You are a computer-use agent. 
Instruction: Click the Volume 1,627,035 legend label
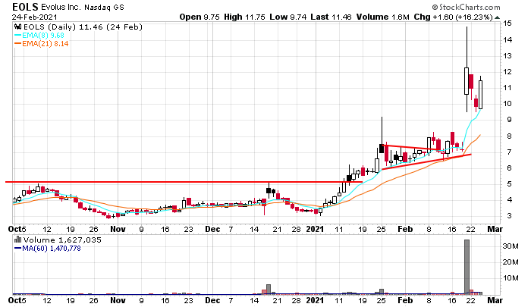pos(62,240)
